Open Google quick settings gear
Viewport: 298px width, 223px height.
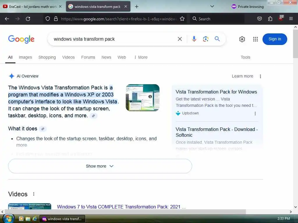pos(242,39)
